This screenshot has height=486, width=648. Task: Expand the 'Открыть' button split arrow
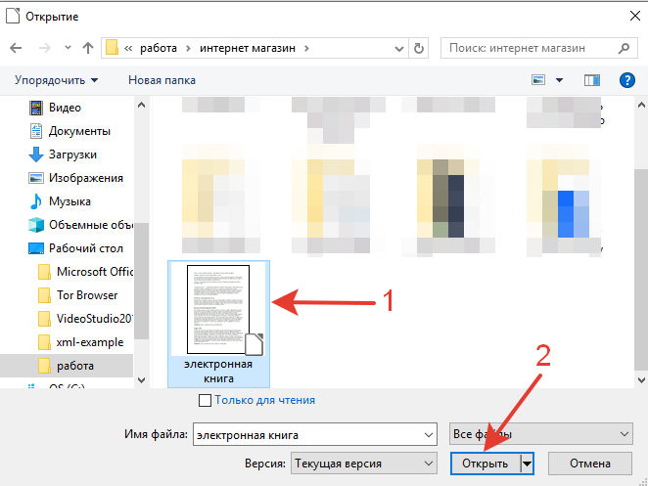pos(527,464)
